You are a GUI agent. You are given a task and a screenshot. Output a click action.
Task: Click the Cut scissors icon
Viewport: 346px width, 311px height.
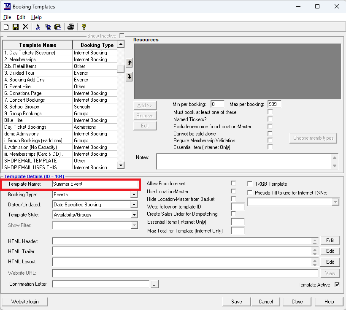[38, 27]
